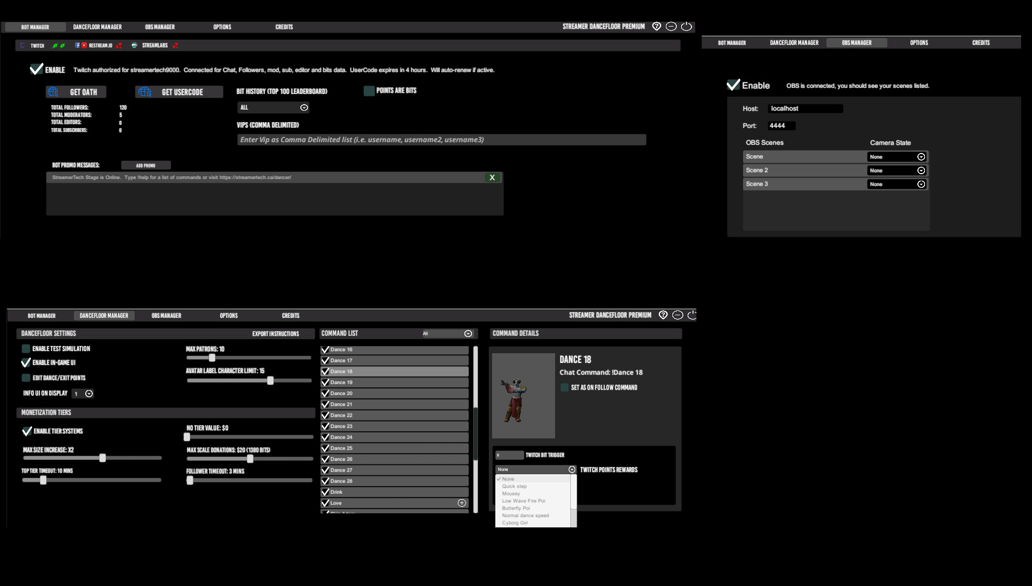Click the Facebook icon beside Restream.io
This screenshot has height=586, width=1032.
pyautogui.click(x=77, y=46)
